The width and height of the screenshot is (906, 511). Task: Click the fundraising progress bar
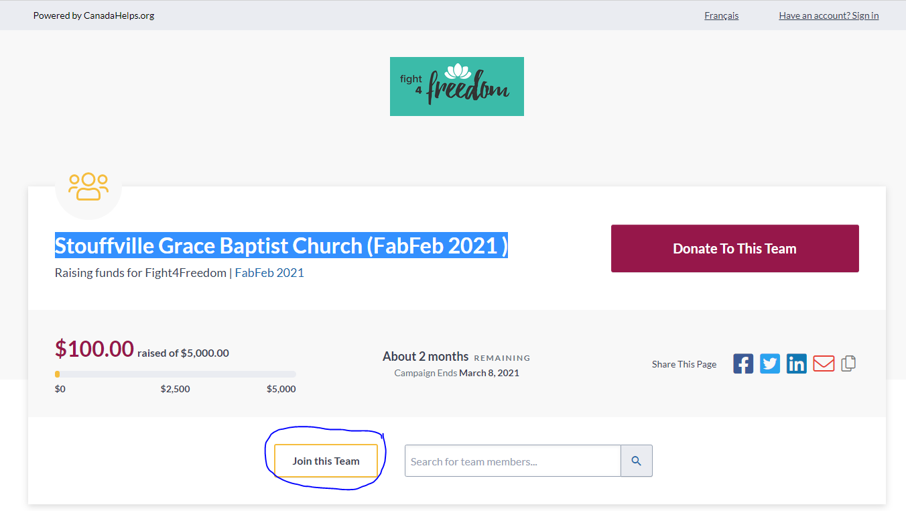pos(176,374)
